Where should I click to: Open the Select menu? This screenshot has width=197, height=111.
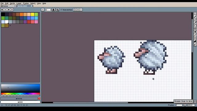[33, 3]
